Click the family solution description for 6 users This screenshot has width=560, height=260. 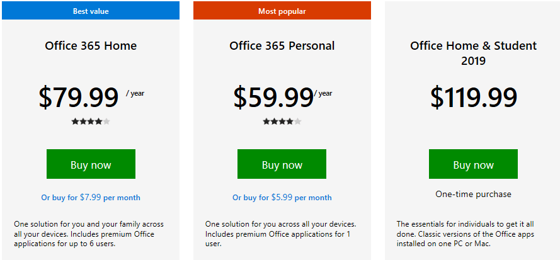tap(89, 234)
